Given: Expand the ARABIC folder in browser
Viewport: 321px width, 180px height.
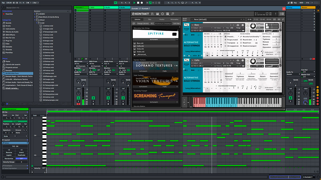Looking at the screenshot, I should (35, 14).
